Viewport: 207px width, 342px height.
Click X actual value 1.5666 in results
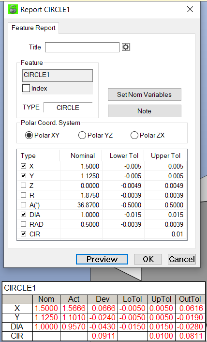tap(74, 308)
